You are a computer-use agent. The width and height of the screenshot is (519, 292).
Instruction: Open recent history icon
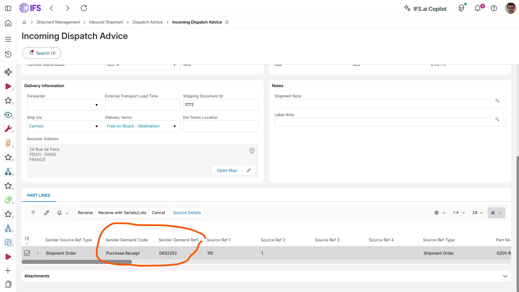click(8, 54)
